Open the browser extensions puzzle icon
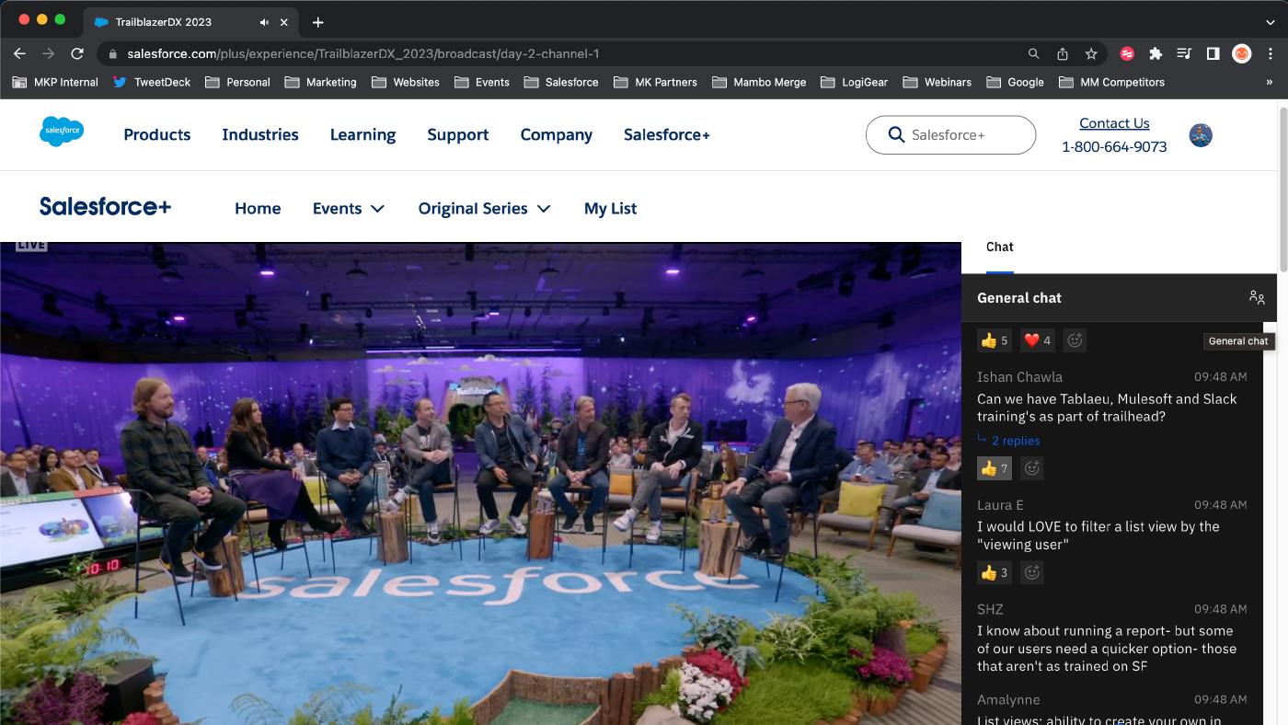The width and height of the screenshot is (1288, 725). [x=1156, y=53]
